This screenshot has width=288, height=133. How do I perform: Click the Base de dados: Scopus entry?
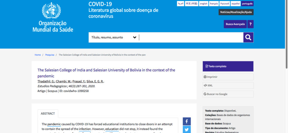tap(218, 124)
